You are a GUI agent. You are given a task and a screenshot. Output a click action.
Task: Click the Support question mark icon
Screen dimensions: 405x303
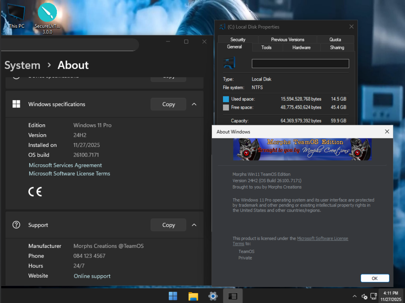(x=16, y=225)
